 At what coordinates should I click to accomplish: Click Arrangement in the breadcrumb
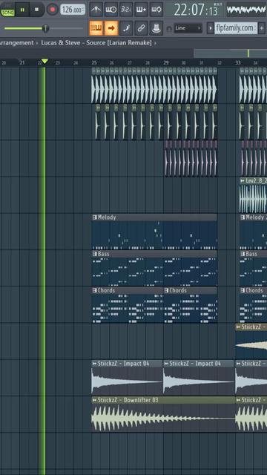[16, 43]
